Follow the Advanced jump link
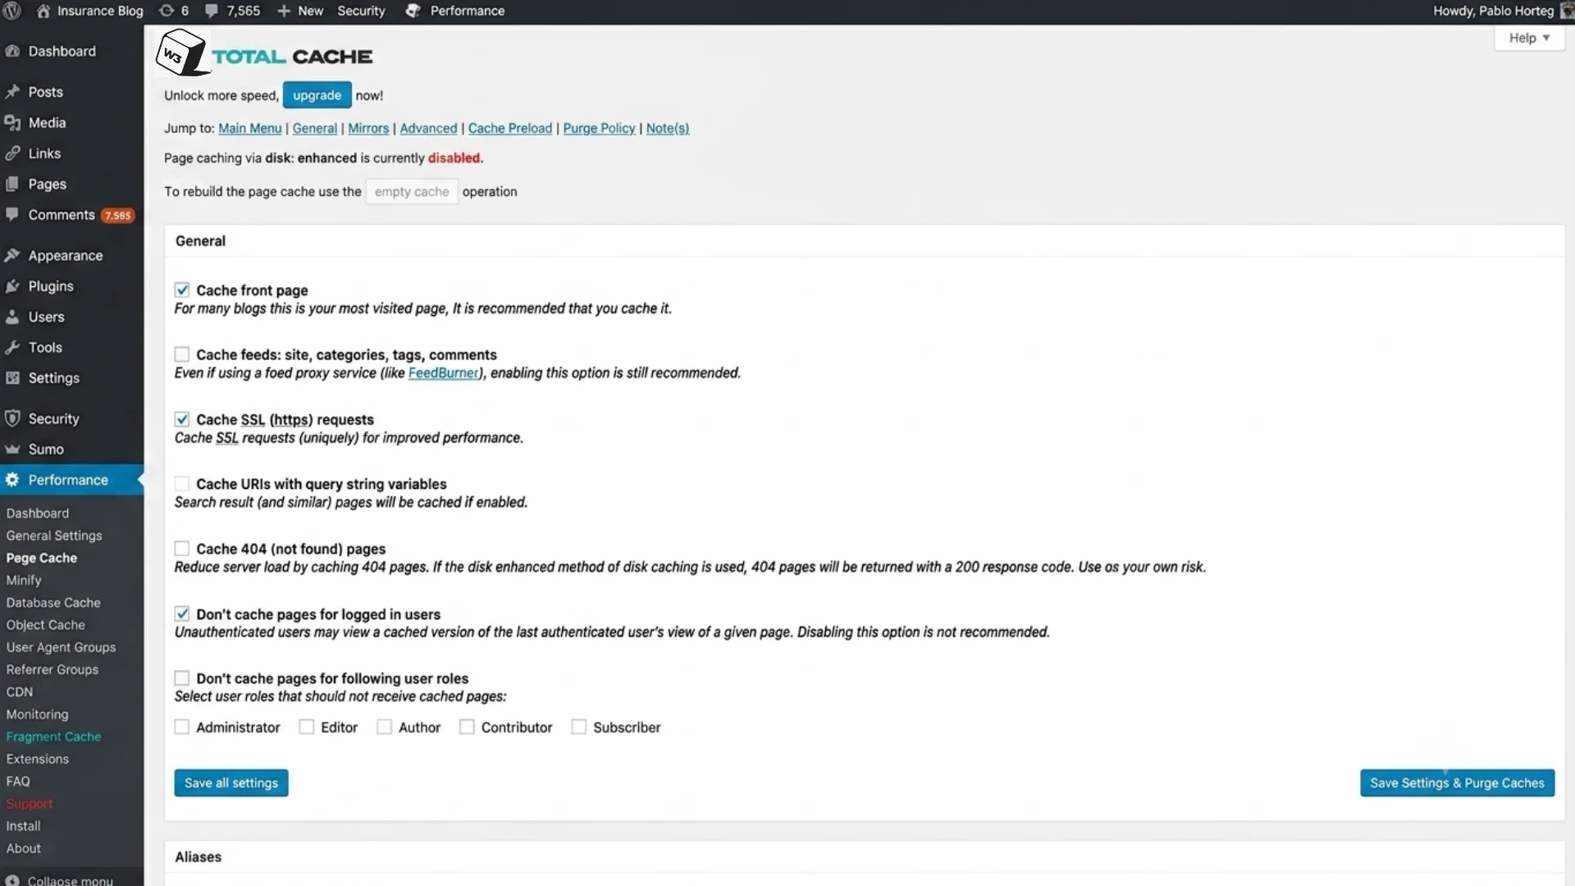This screenshot has height=886, width=1575. tap(428, 129)
